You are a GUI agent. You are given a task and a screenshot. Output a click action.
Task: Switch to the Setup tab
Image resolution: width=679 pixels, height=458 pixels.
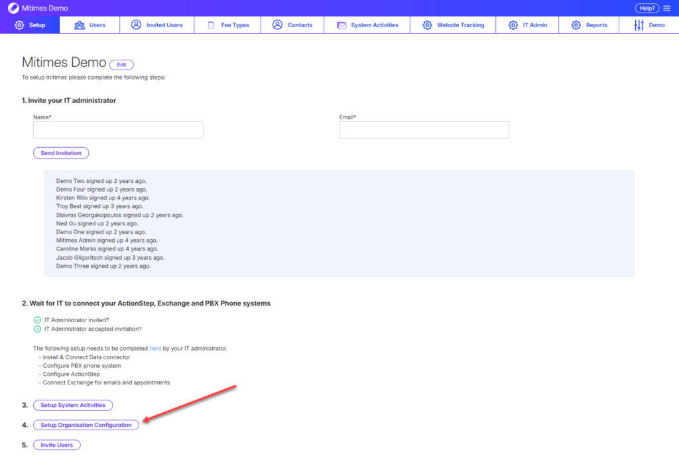[x=30, y=25]
